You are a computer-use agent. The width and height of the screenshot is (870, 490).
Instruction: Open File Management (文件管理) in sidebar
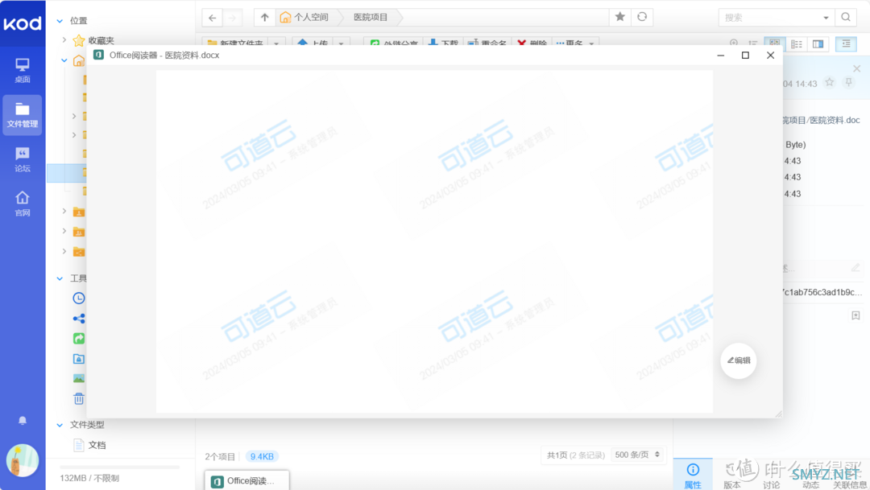pyautogui.click(x=23, y=115)
